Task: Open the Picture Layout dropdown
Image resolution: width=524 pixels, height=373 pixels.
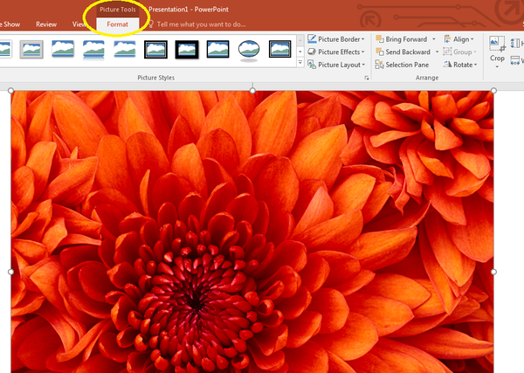Action: [337, 65]
